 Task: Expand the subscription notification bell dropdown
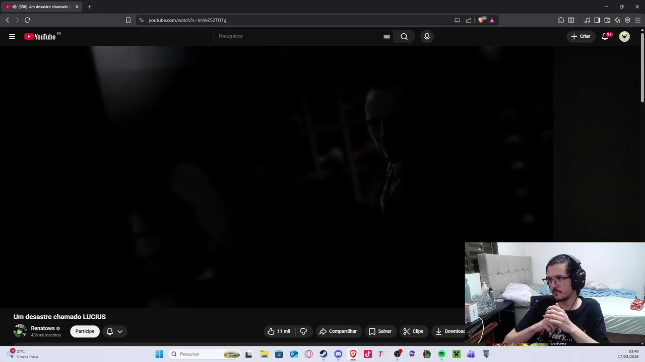pyautogui.click(x=114, y=331)
